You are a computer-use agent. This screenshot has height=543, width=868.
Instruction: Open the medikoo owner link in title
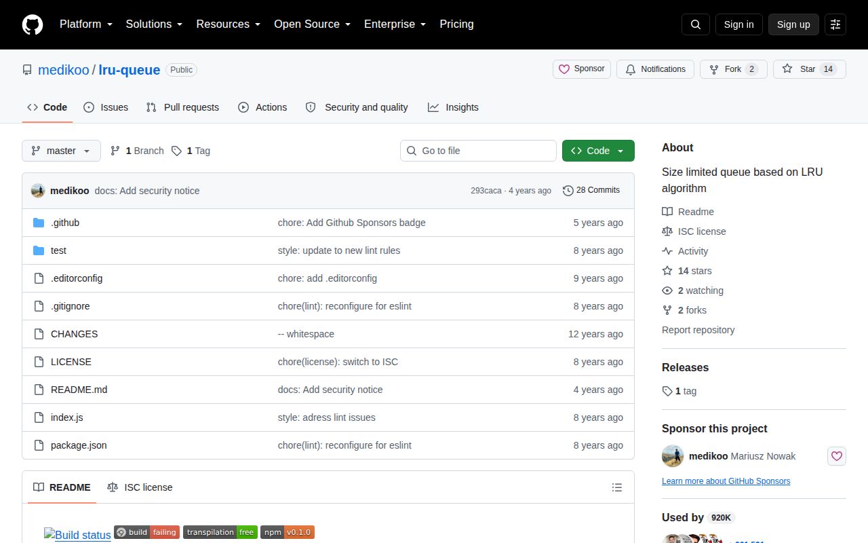64,70
